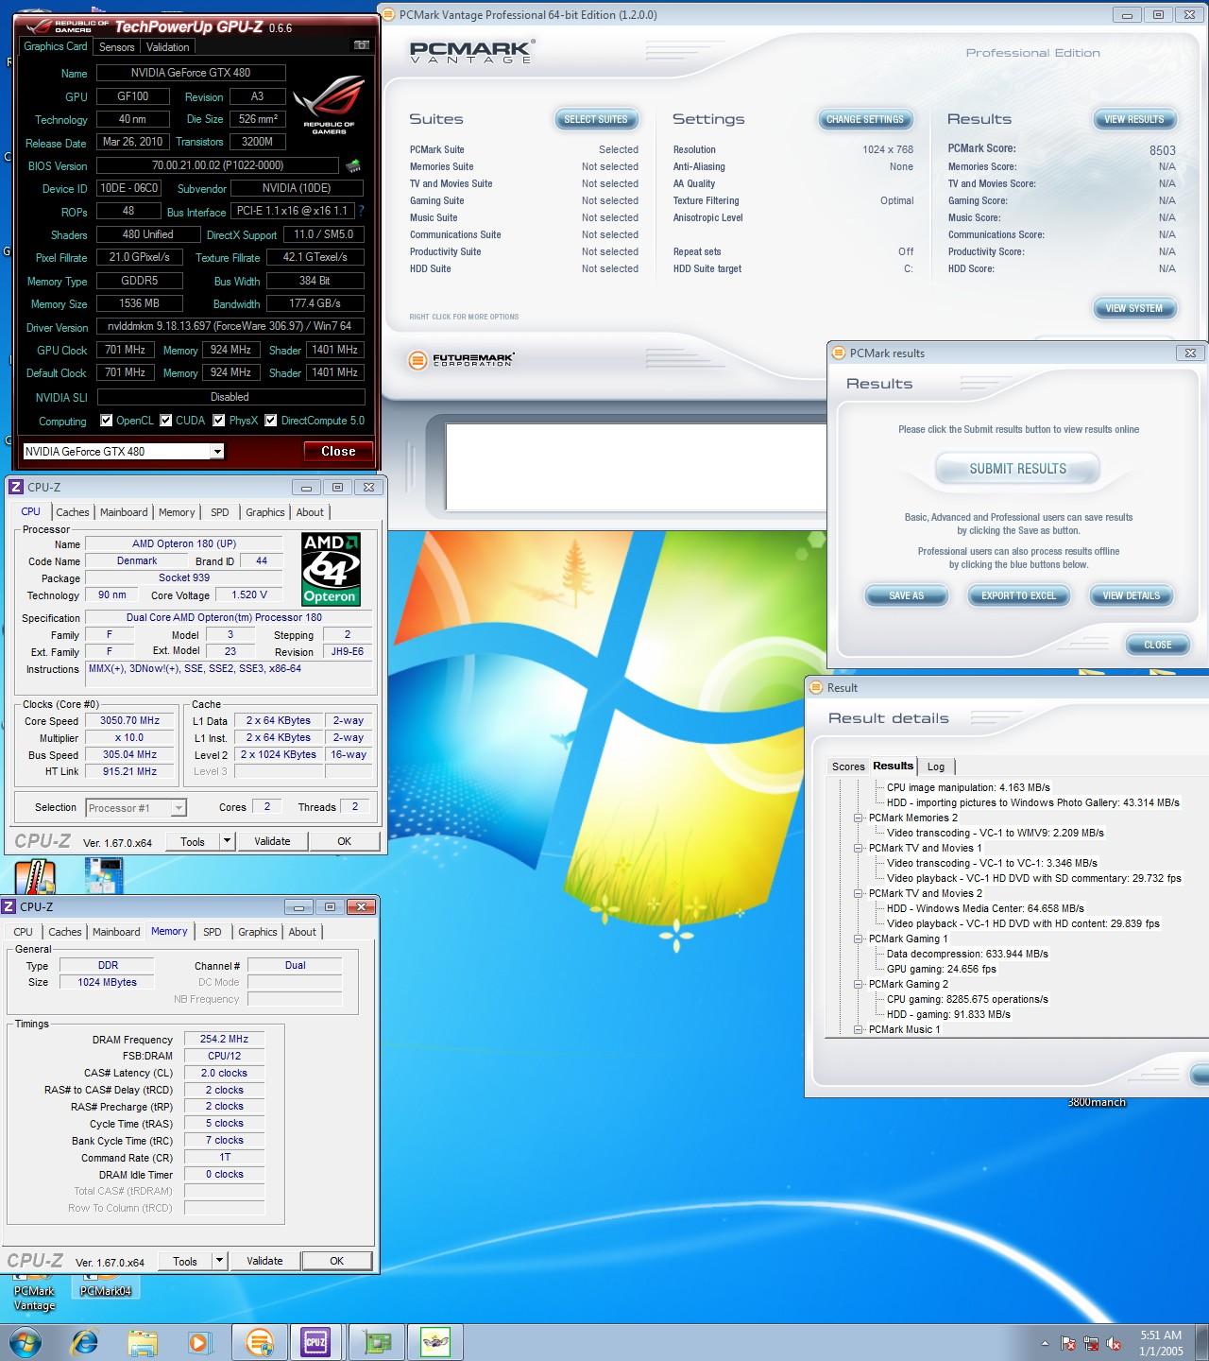1209x1361 pixels.
Task: Click the View Results button
Action: pos(1134,119)
